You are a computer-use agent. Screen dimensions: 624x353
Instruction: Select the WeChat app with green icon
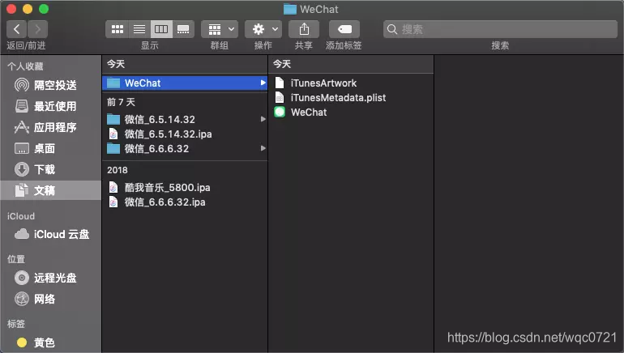click(351, 112)
